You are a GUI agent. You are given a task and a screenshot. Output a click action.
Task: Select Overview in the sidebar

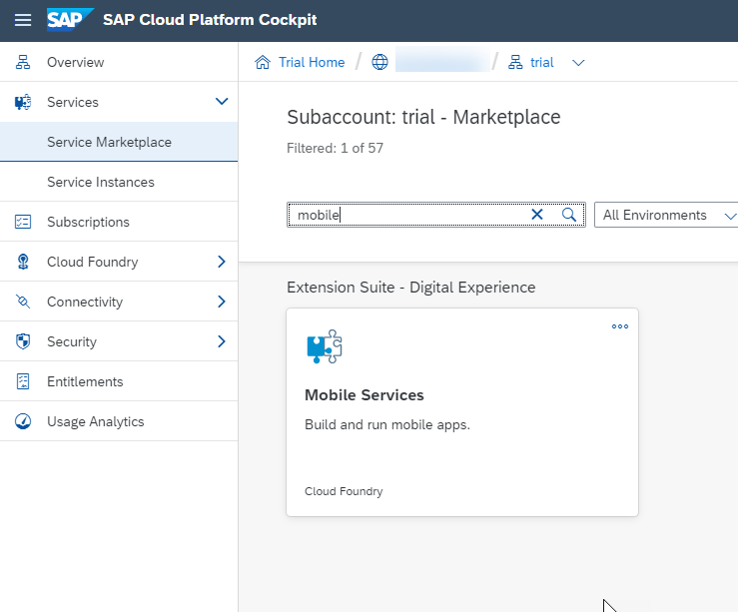coord(119,62)
